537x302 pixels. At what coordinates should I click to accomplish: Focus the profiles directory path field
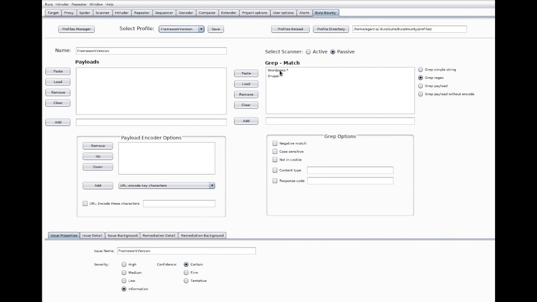point(409,29)
